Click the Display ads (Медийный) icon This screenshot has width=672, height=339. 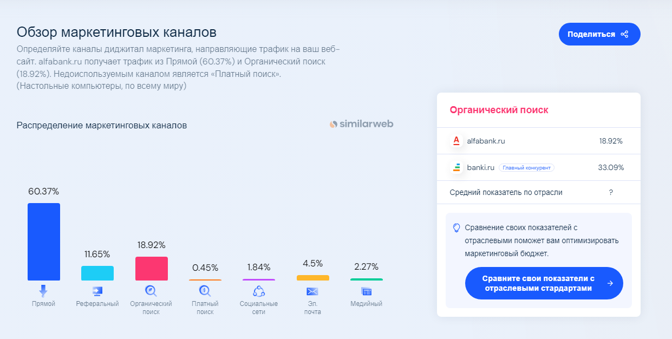click(366, 291)
